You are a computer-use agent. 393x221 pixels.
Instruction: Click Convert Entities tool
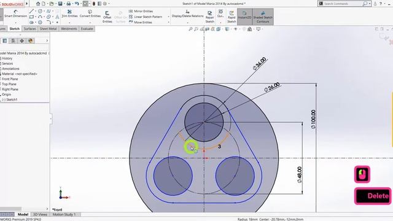tap(90, 14)
